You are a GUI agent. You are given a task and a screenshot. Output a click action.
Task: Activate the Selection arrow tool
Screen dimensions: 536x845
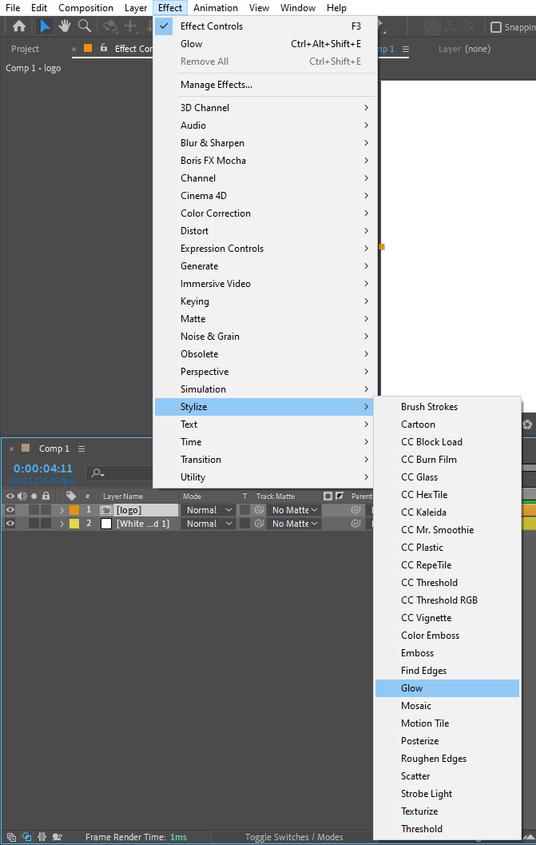coord(44,26)
